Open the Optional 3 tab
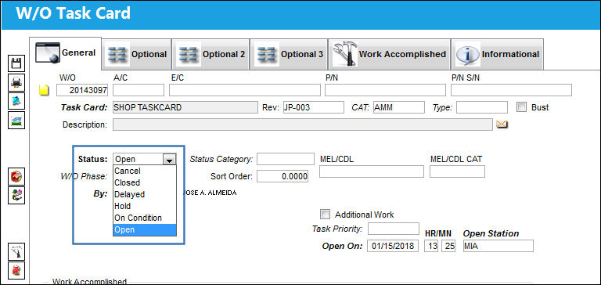 click(x=289, y=55)
